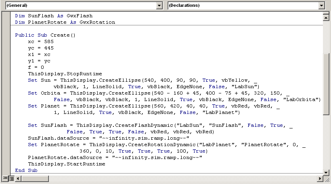Click the 'y1 = yc' line
331x184 pixels.
[39, 61]
